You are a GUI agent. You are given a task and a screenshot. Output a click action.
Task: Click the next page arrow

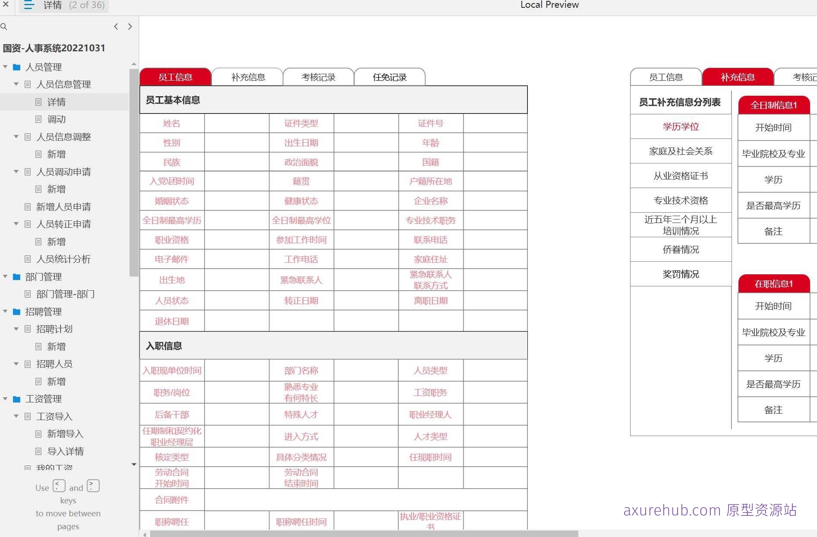click(x=130, y=26)
